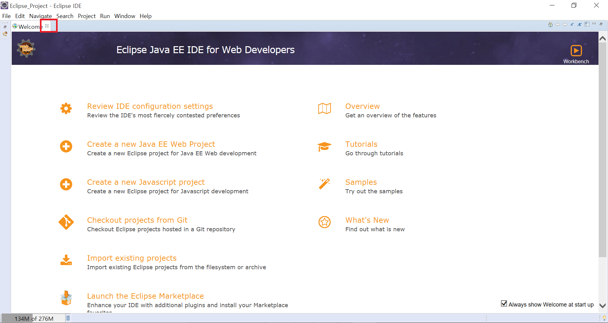Screen dimensions: 608x323
Task: Open the Project menu
Action: [x=87, y=16]
